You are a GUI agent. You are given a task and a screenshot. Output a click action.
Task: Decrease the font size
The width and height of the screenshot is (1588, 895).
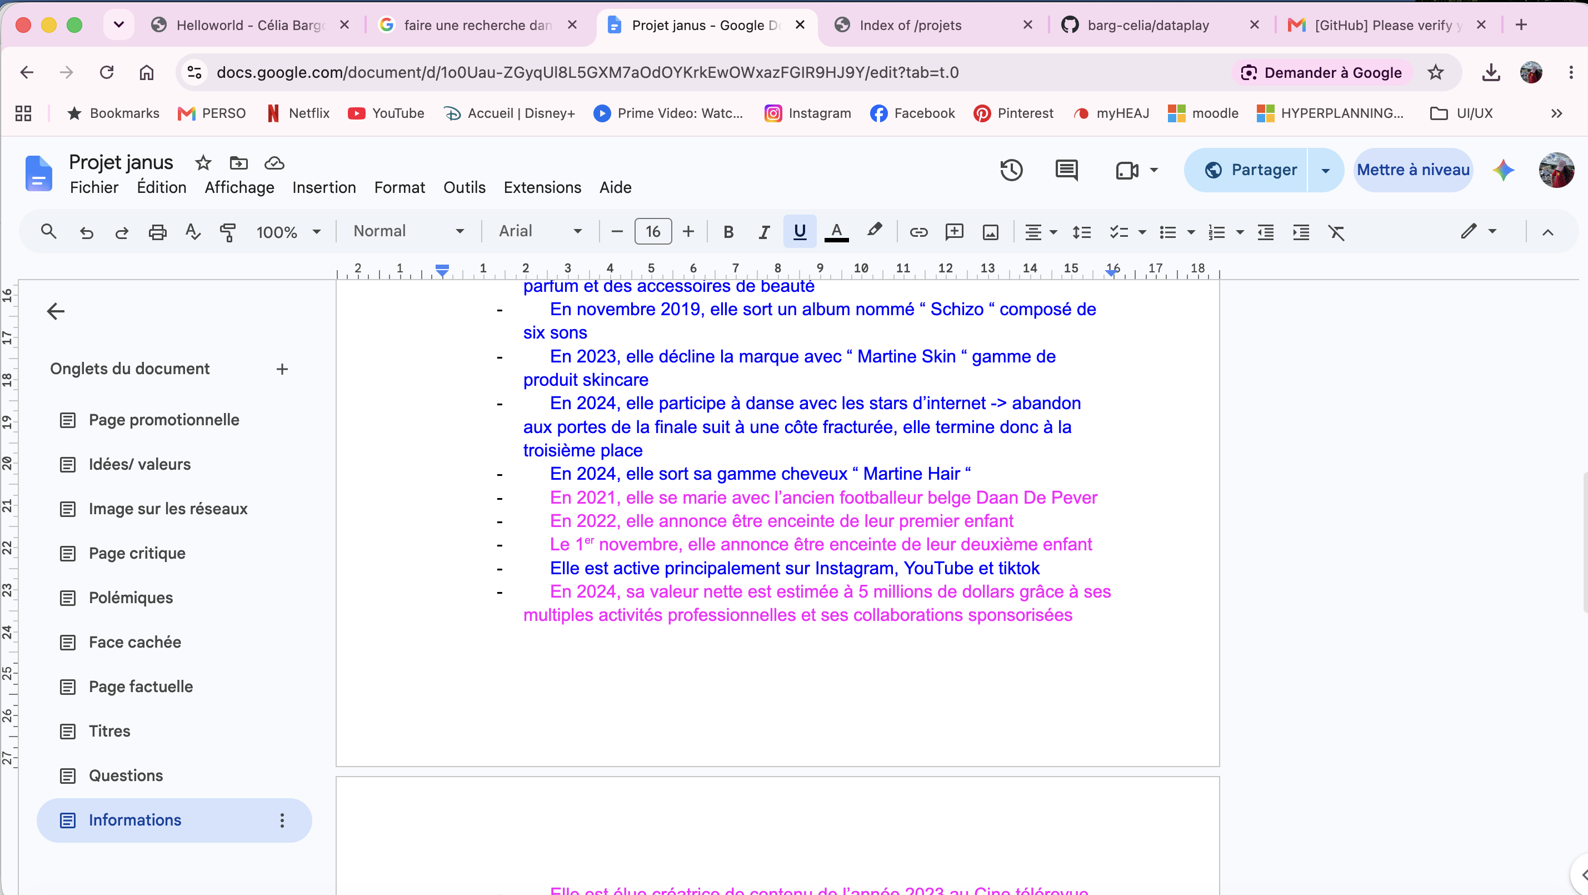coord(616,232)
